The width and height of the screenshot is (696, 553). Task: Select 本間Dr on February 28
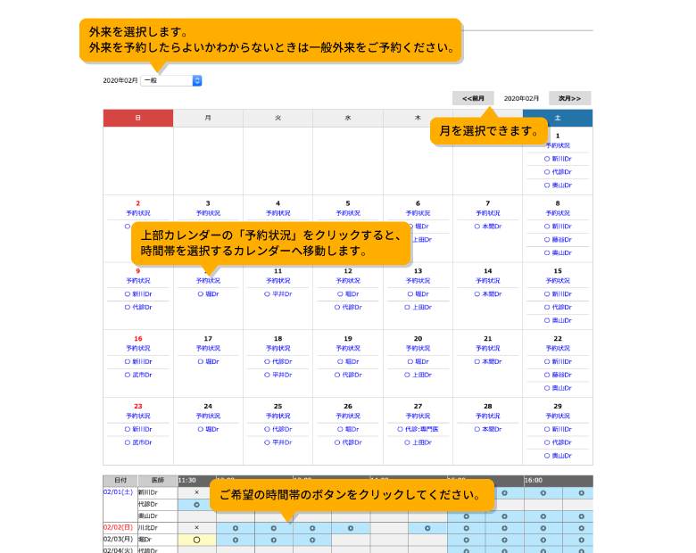(x=488, y=430)
